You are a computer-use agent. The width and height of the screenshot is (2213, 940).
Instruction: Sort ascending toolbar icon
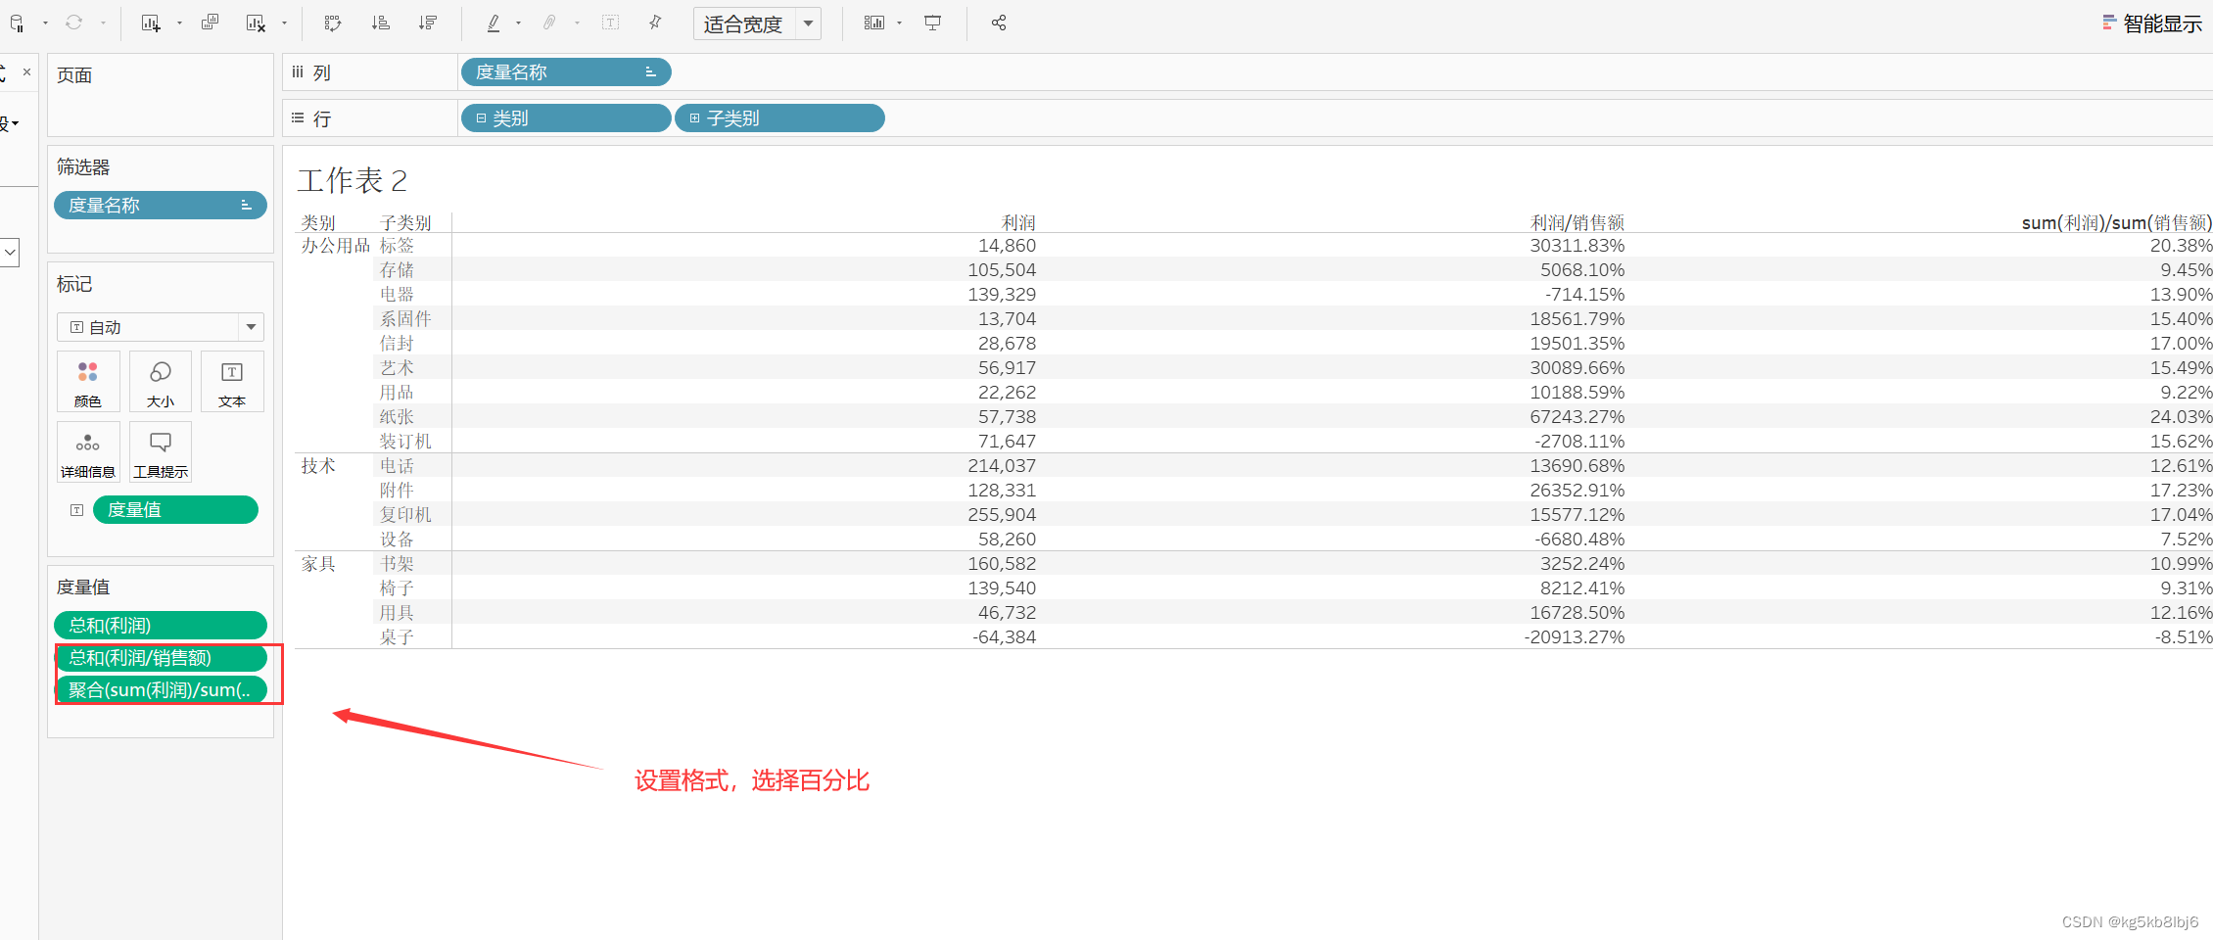[x=381, y=23]
